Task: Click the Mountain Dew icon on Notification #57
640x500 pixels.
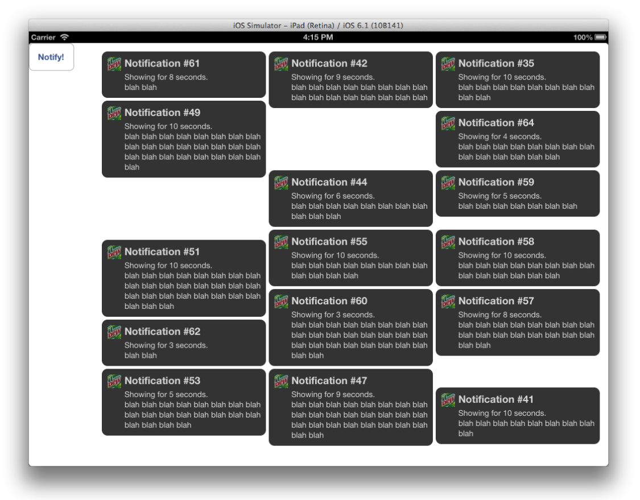Action: coord(448,301)
